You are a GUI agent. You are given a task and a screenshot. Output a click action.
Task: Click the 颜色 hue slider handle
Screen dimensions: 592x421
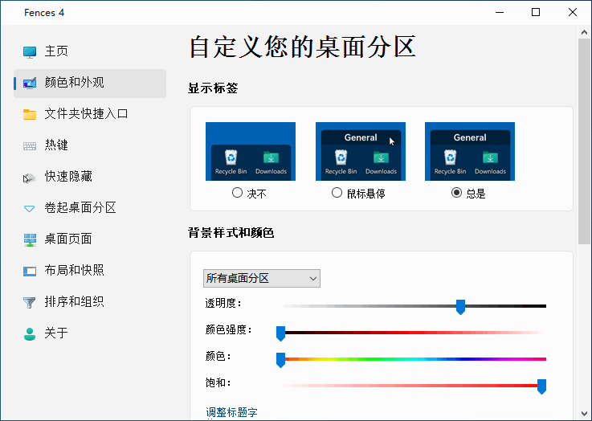280,360
